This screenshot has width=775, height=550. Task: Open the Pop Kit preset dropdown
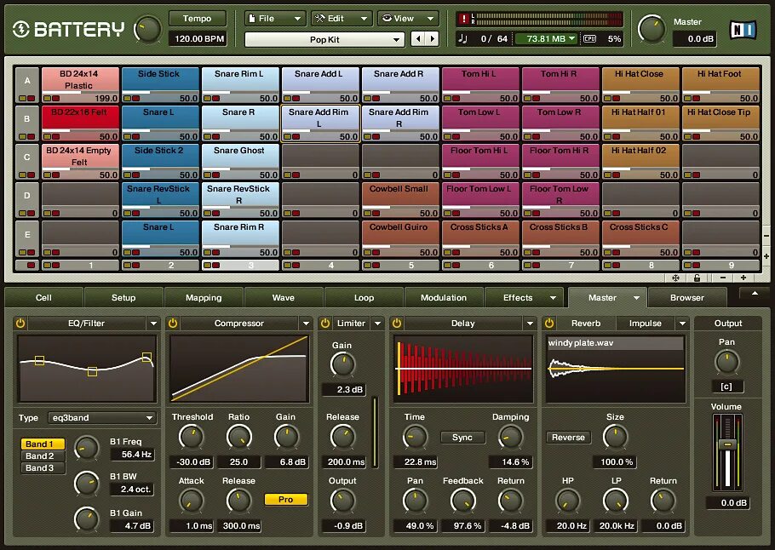click(324, 39)
